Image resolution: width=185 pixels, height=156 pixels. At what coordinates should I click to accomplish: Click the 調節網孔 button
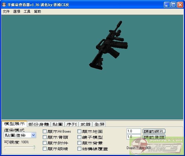154,131
